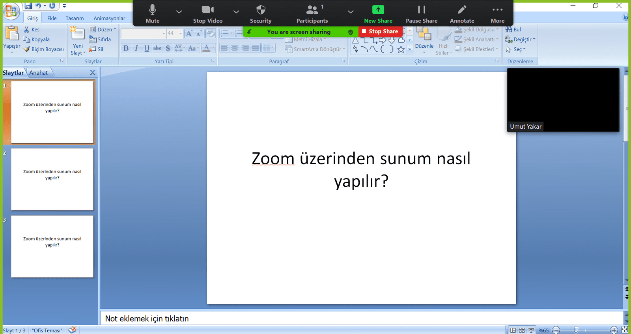
Task: Fit slide to window icon
Action: [625, 330]
